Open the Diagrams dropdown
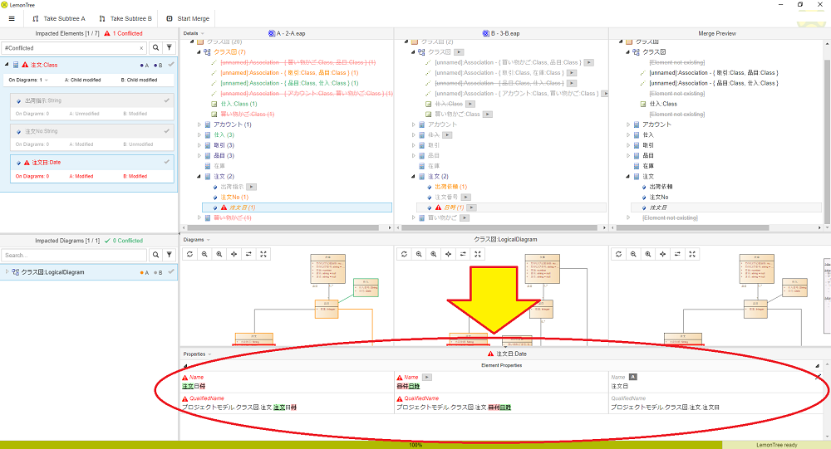831x449 pixels. [x=197, y=240]
